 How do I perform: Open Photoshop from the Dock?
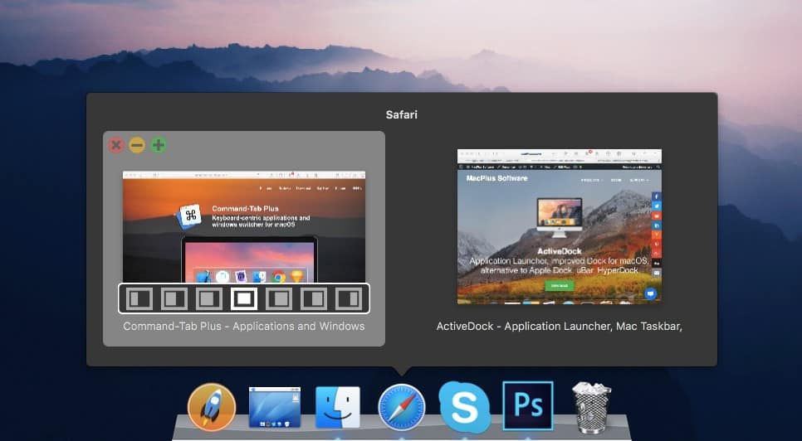527,406
